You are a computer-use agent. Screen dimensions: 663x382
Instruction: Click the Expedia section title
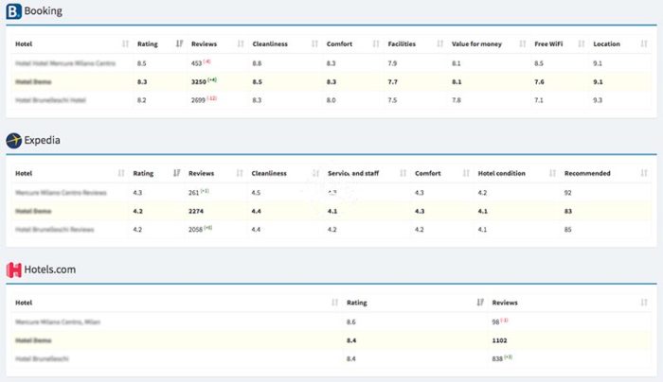pos(42,141)
